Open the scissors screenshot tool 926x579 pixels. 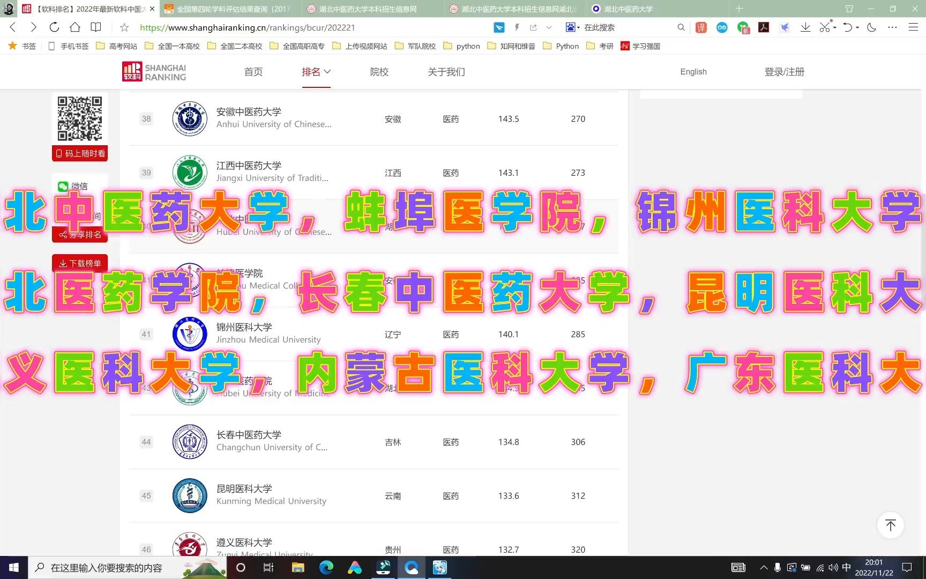click(x=825, y=27)
